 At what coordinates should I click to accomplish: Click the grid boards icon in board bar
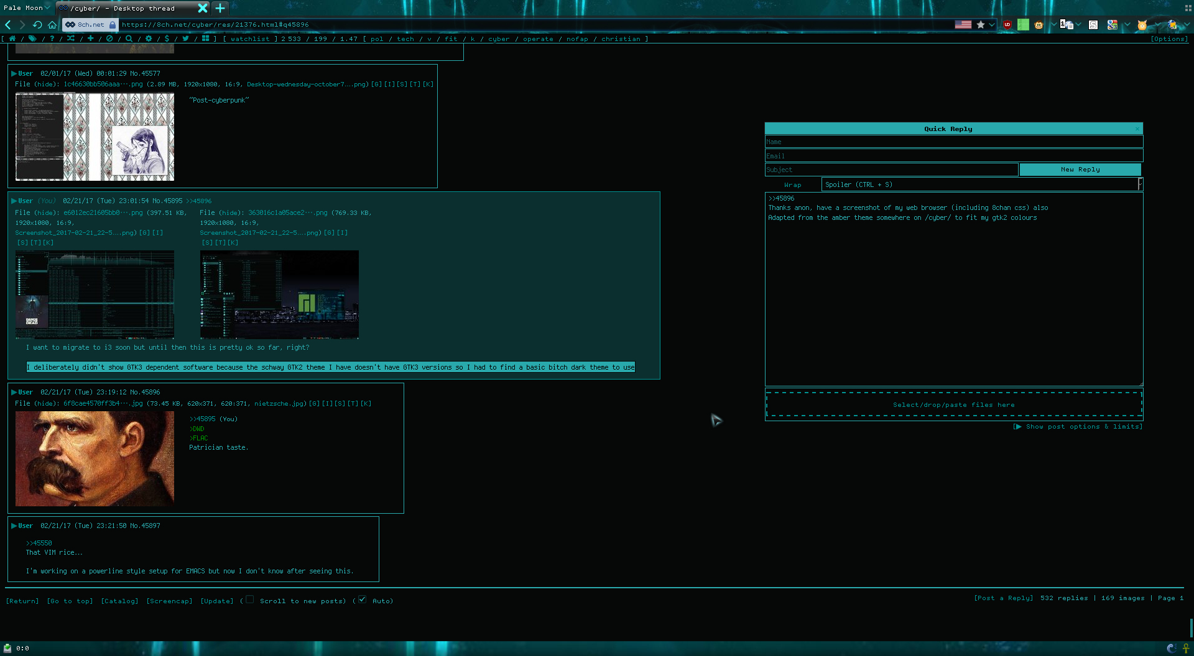[205, 39]
